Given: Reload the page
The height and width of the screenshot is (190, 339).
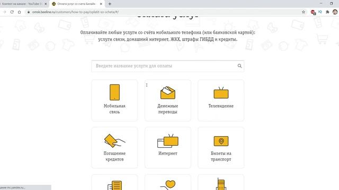Looking at the screenshot, I should tap(12, 12).
